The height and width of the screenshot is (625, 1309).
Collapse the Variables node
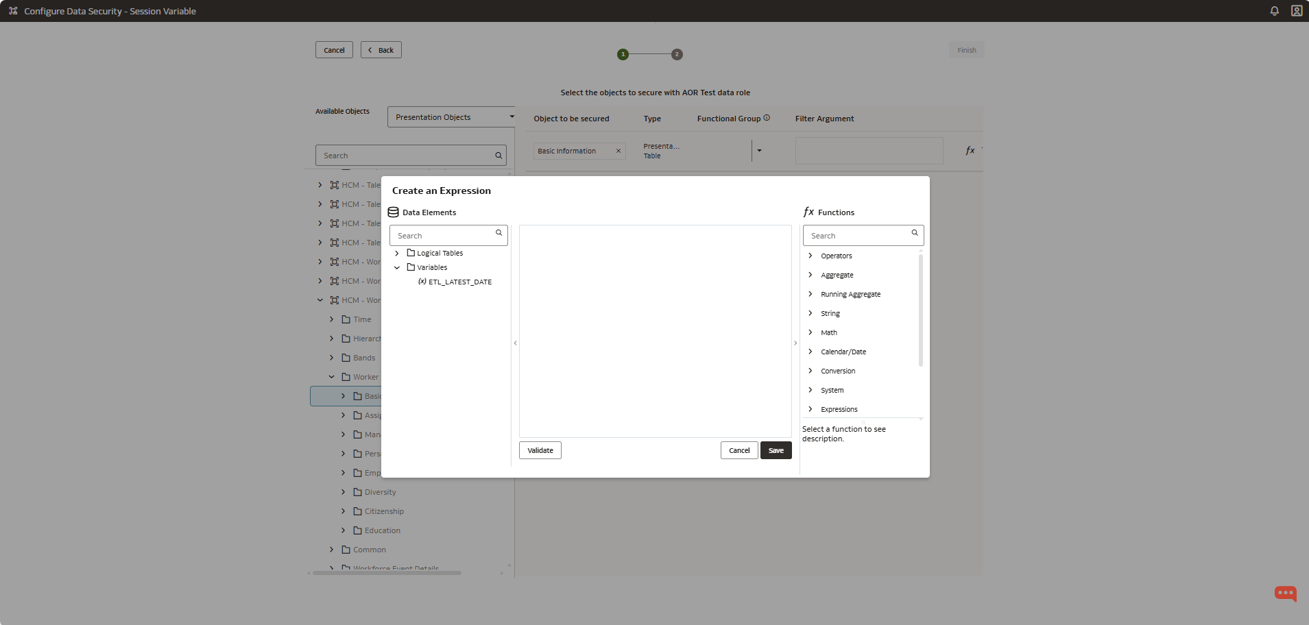click(x=397, y=267)
